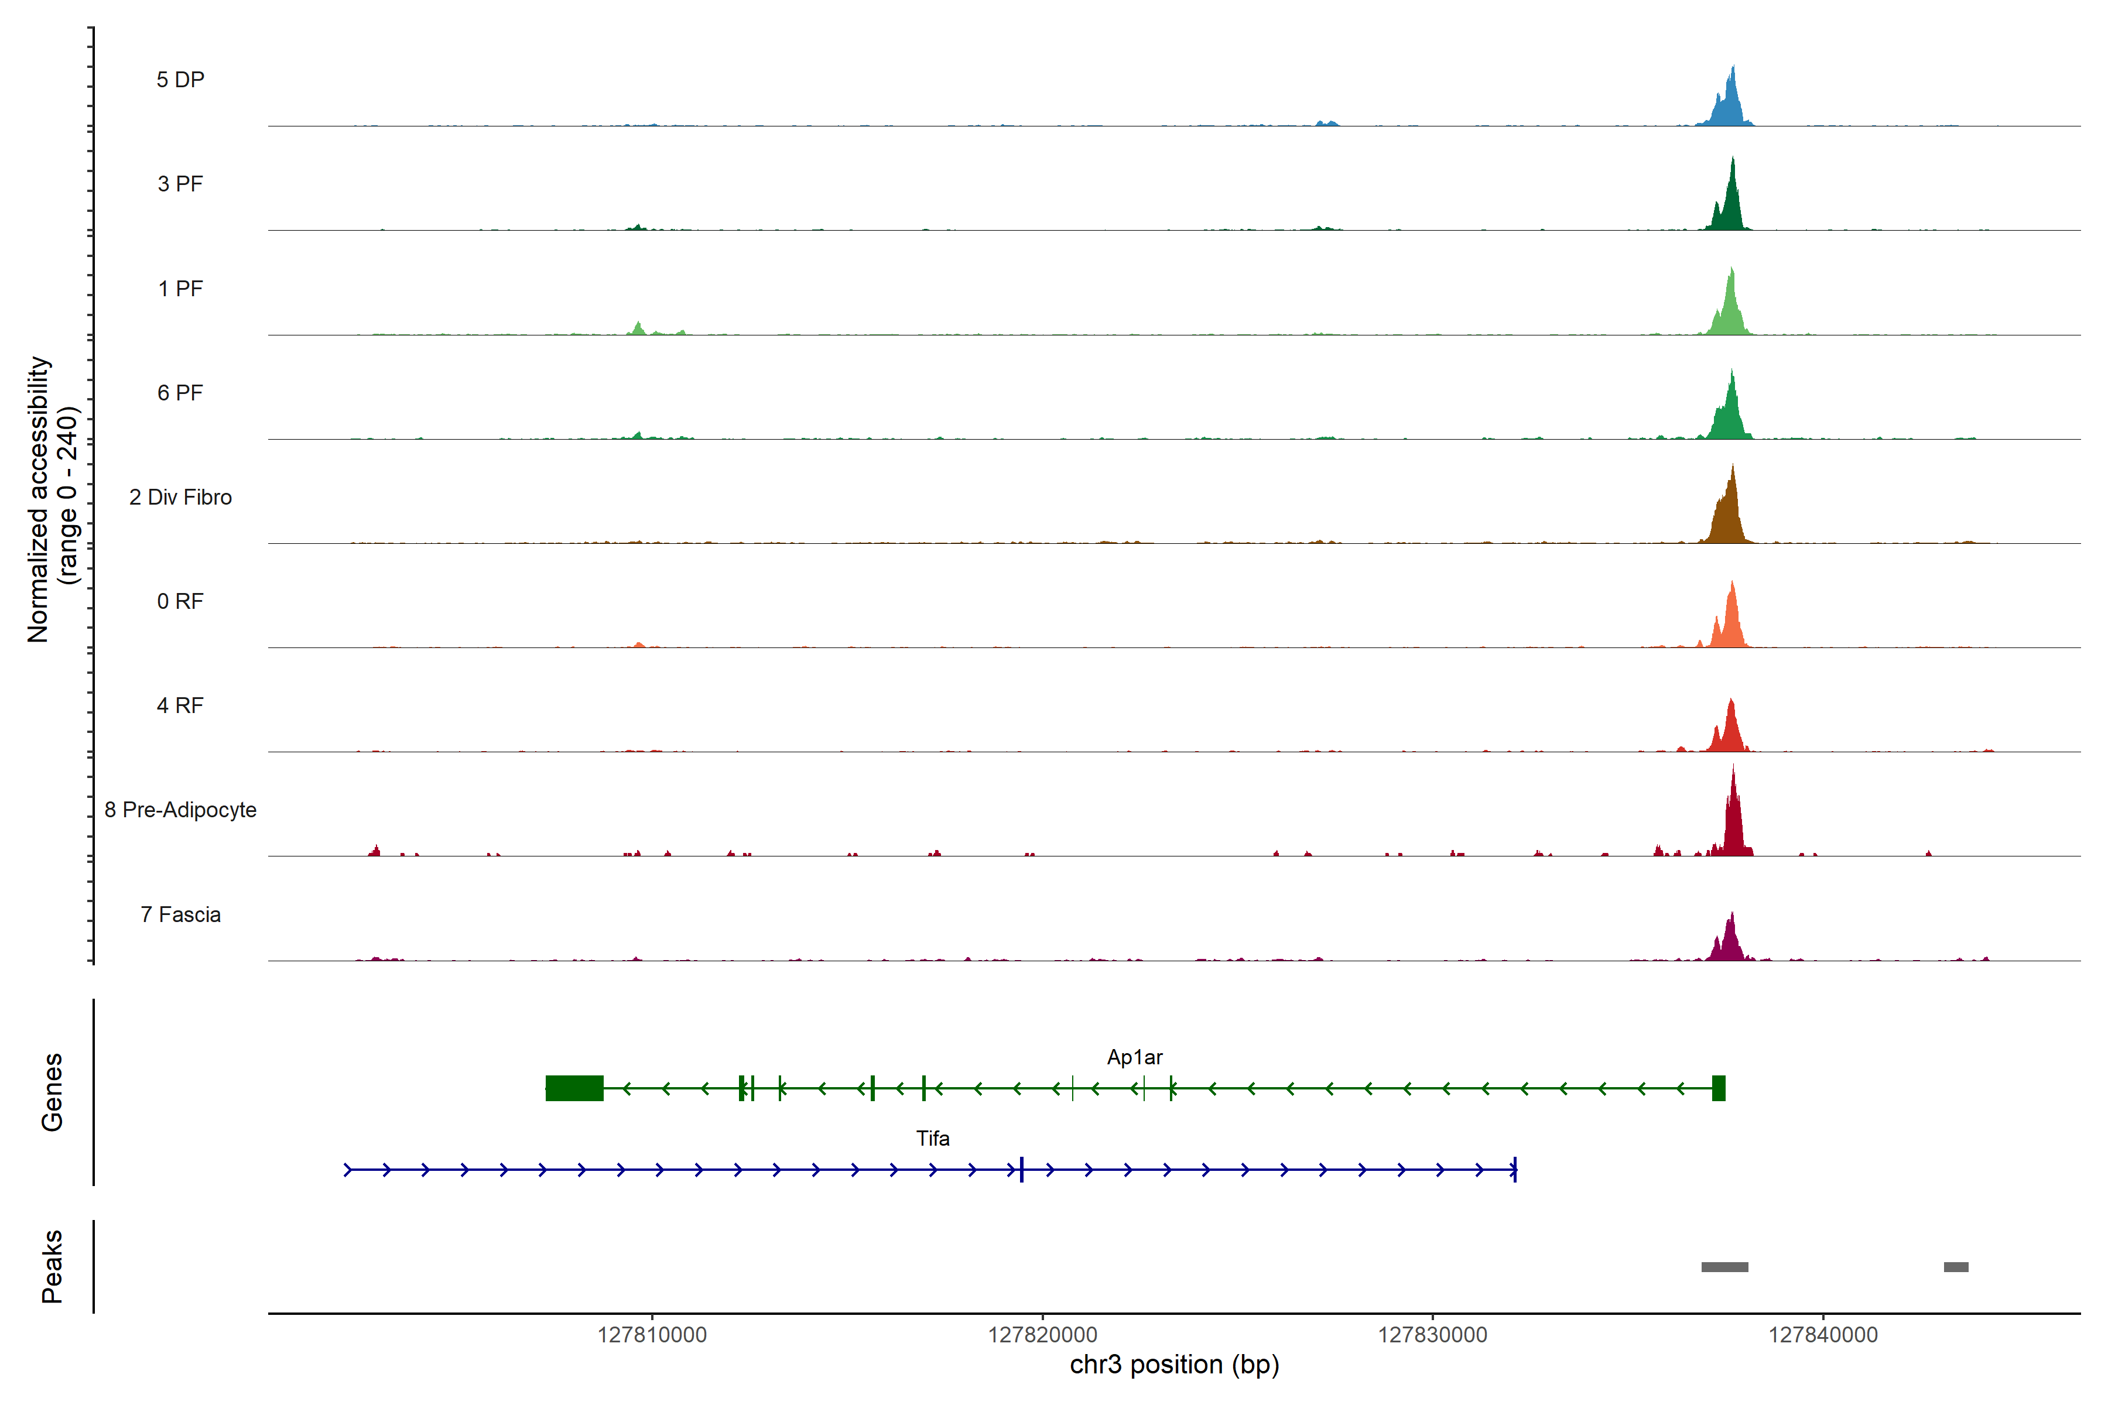Viewport: 2108px width, 1405px height.
Task: Click the smaller gray peak bar
Action: point(1956,1267)
